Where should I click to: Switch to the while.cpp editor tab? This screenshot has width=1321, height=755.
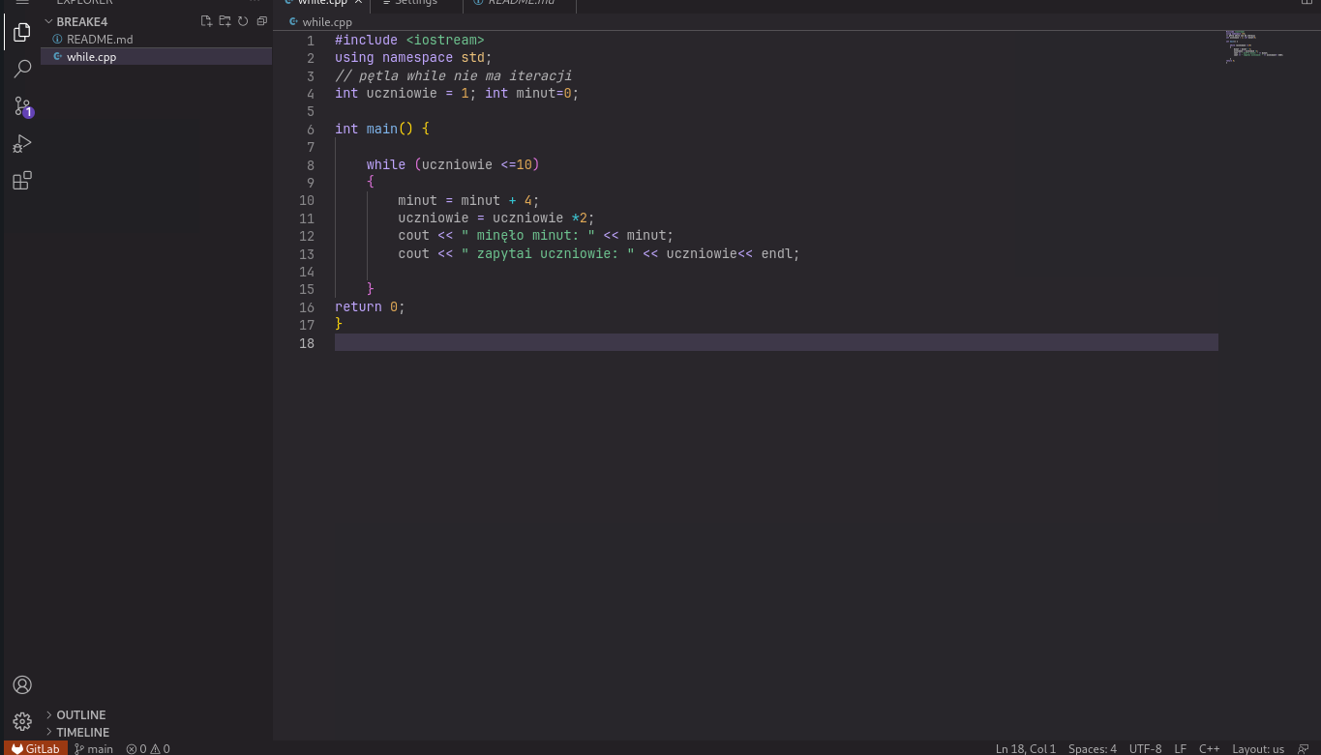[322, 3]
